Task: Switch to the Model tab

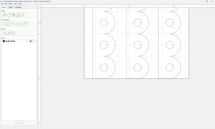Action: tap(11, 7)
